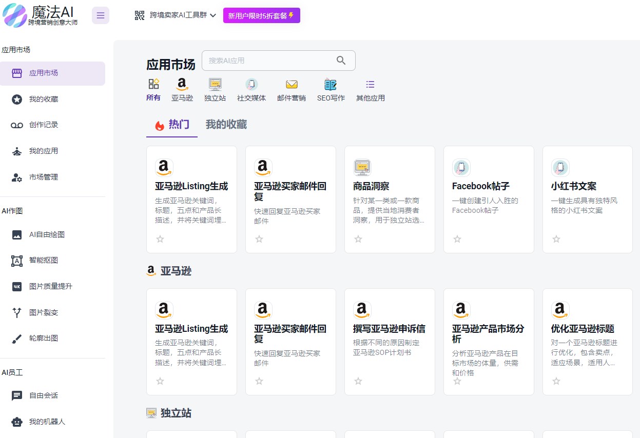This screenshot has height=438, width=640.
Task: Click the search magnifier icon
Action: [341, 60]
